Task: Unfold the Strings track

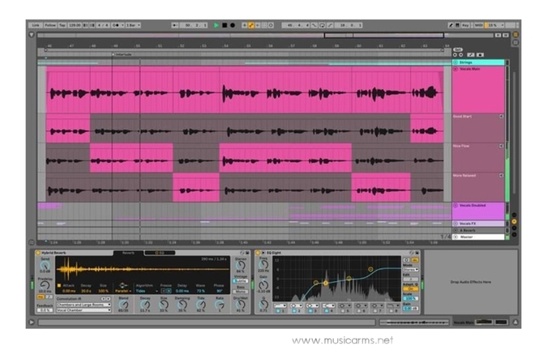Action: tap(456, 62)
